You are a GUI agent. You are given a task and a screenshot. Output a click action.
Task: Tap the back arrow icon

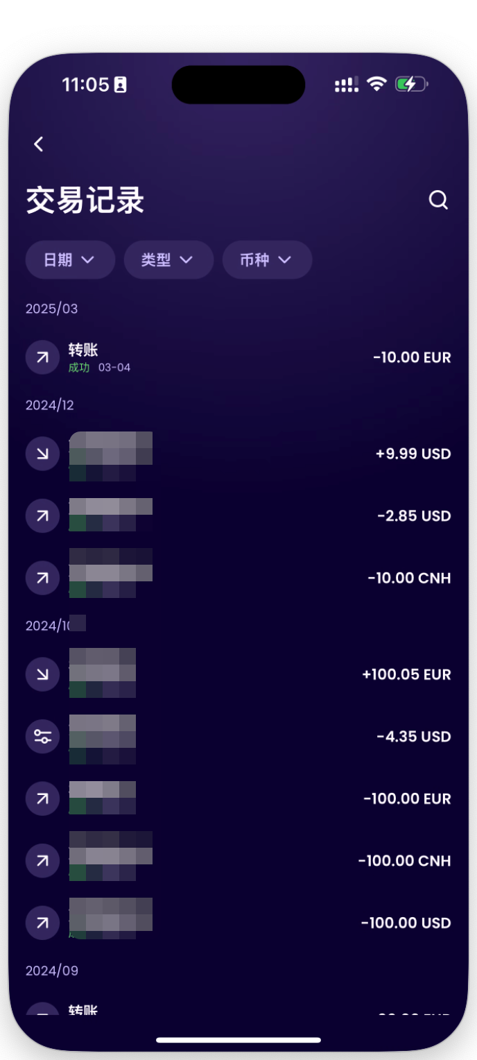[39, 144]
